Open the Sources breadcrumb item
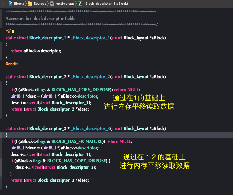The width and height of the screenshot is (233, 195). click(x=40, y=4)
